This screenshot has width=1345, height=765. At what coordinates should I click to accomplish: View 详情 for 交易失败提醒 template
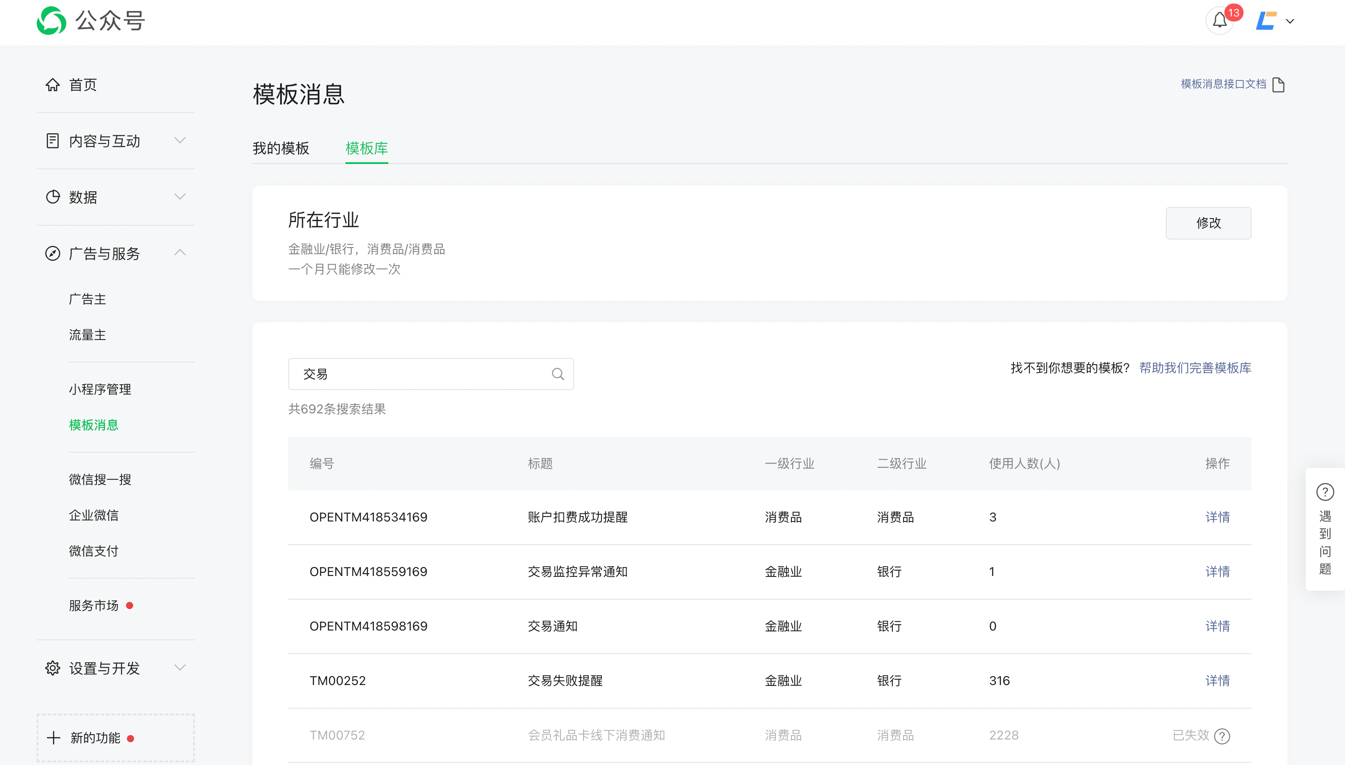pos(1217,681)
